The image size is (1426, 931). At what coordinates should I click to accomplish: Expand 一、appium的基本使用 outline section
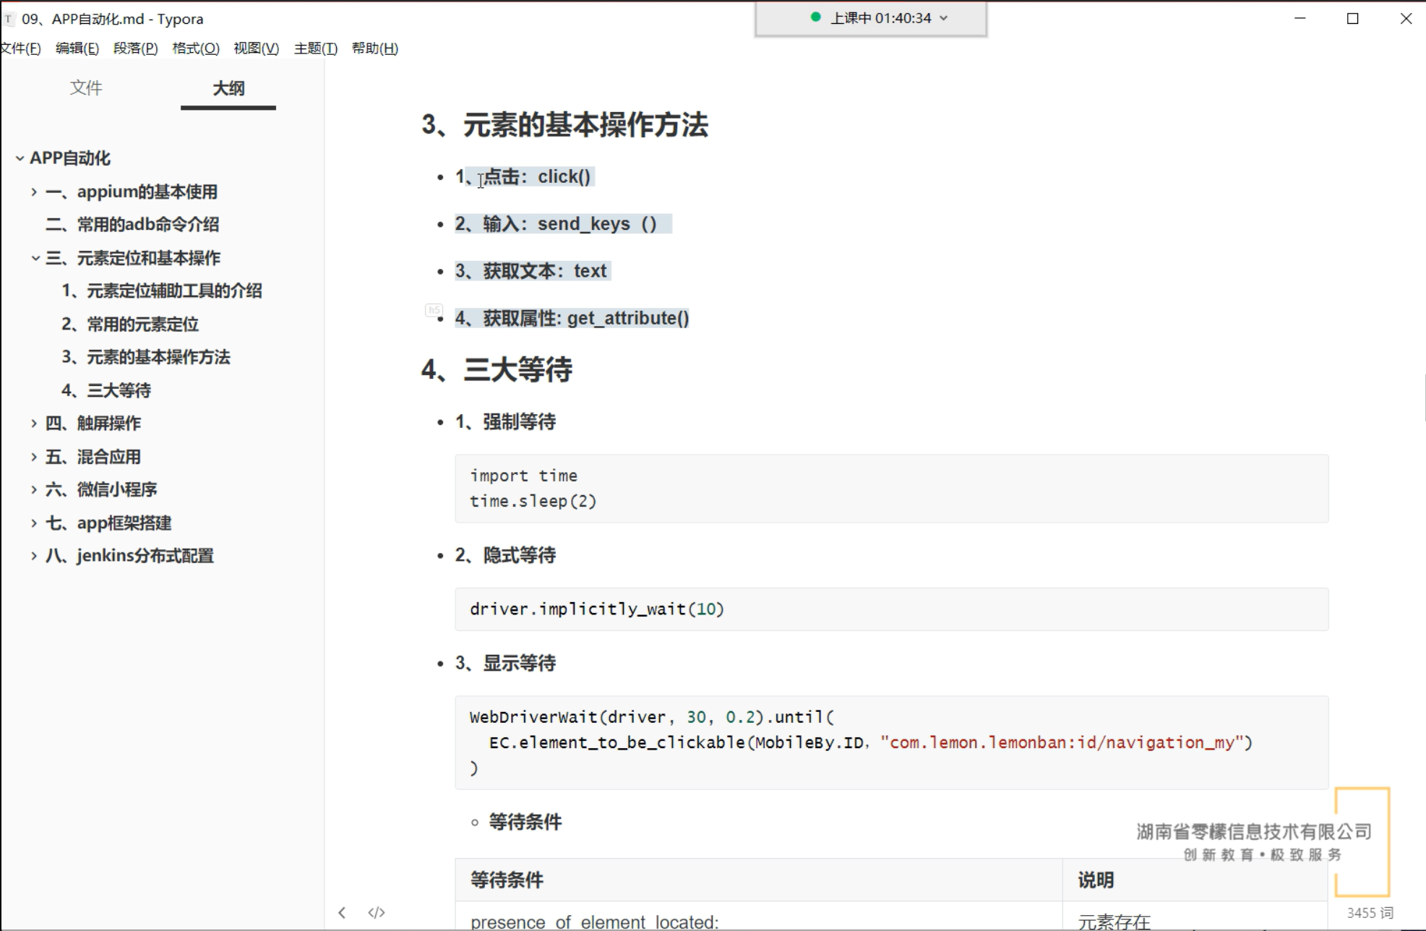(34, 192)
